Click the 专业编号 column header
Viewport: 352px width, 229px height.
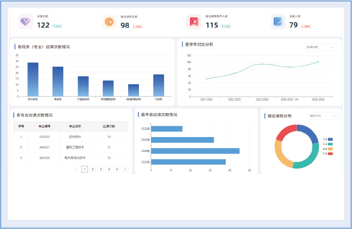[44, 126]
